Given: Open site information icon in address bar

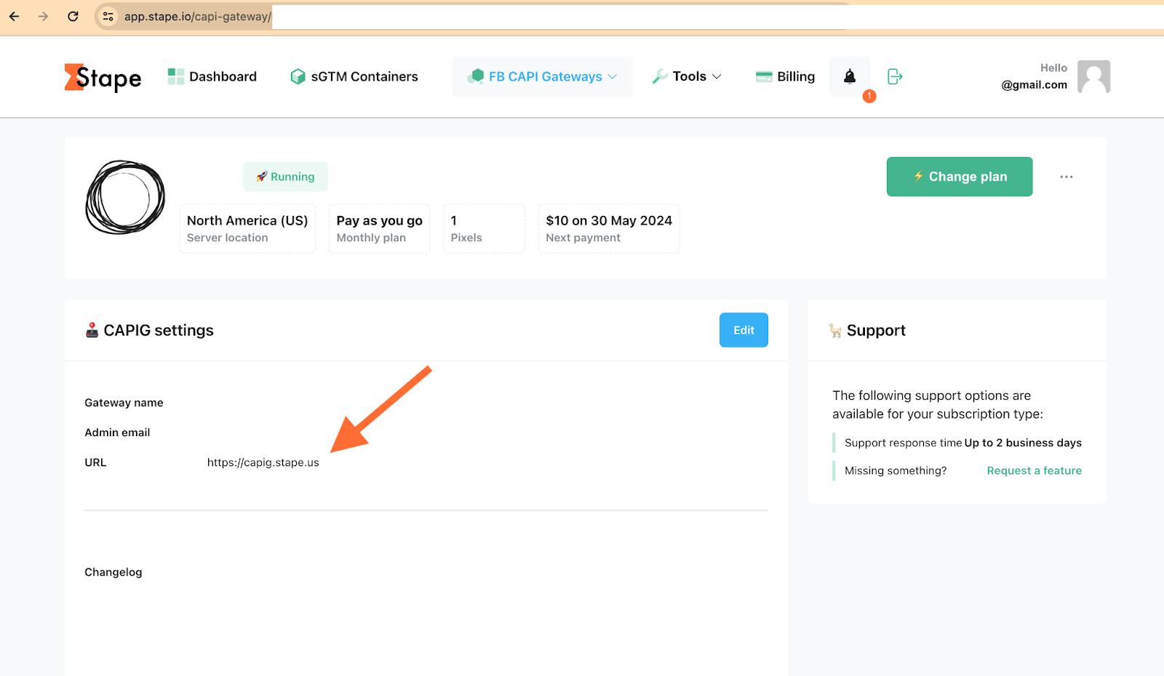Looking at the screenshot, I should point(108,16).
